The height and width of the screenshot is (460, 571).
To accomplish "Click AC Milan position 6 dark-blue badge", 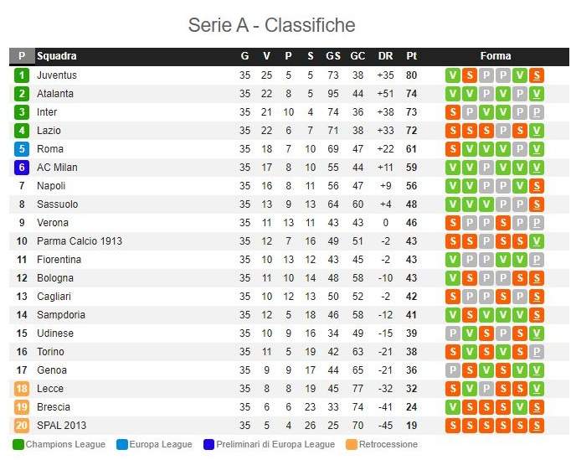I will 22,168.
